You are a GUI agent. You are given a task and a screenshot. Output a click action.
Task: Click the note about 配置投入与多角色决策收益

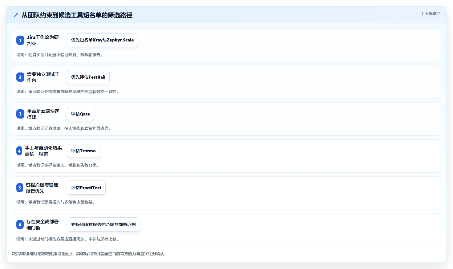(55, 202)
